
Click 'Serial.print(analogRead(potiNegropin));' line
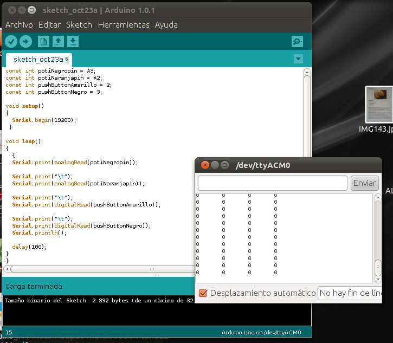[75, 163]
